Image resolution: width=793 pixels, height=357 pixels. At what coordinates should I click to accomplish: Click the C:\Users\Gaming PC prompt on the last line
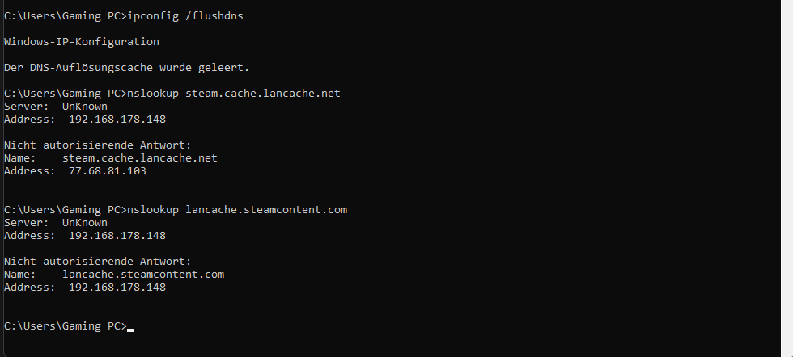[x=66, y=326]
